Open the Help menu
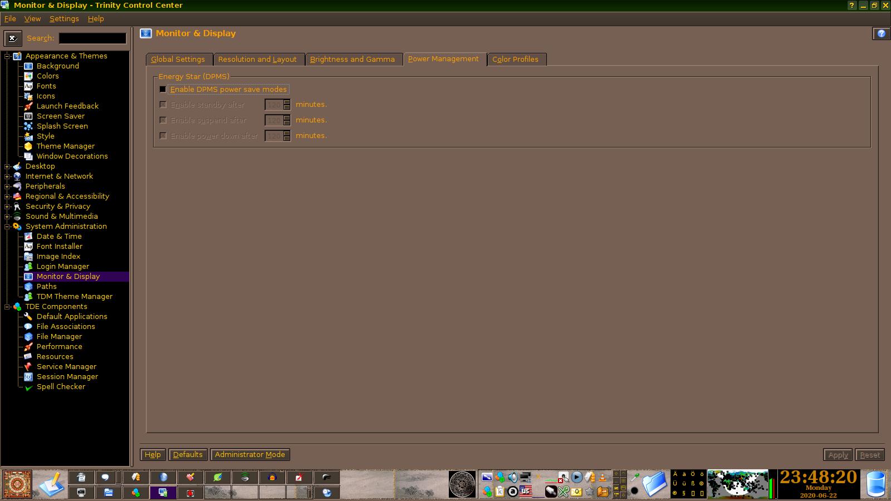The image size is (891, 501). [x=96, y=18]
